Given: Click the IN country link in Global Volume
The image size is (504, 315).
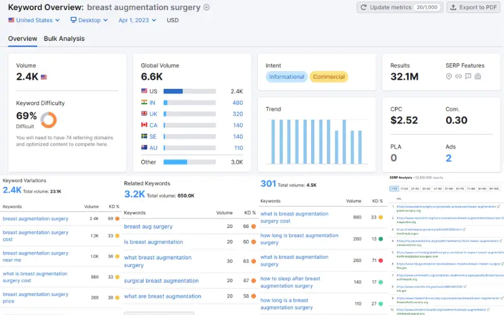Looking at the screenshot, I should (152, 103).
